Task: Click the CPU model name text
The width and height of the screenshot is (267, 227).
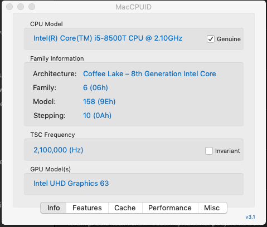Action: click(x=108, y=38)
